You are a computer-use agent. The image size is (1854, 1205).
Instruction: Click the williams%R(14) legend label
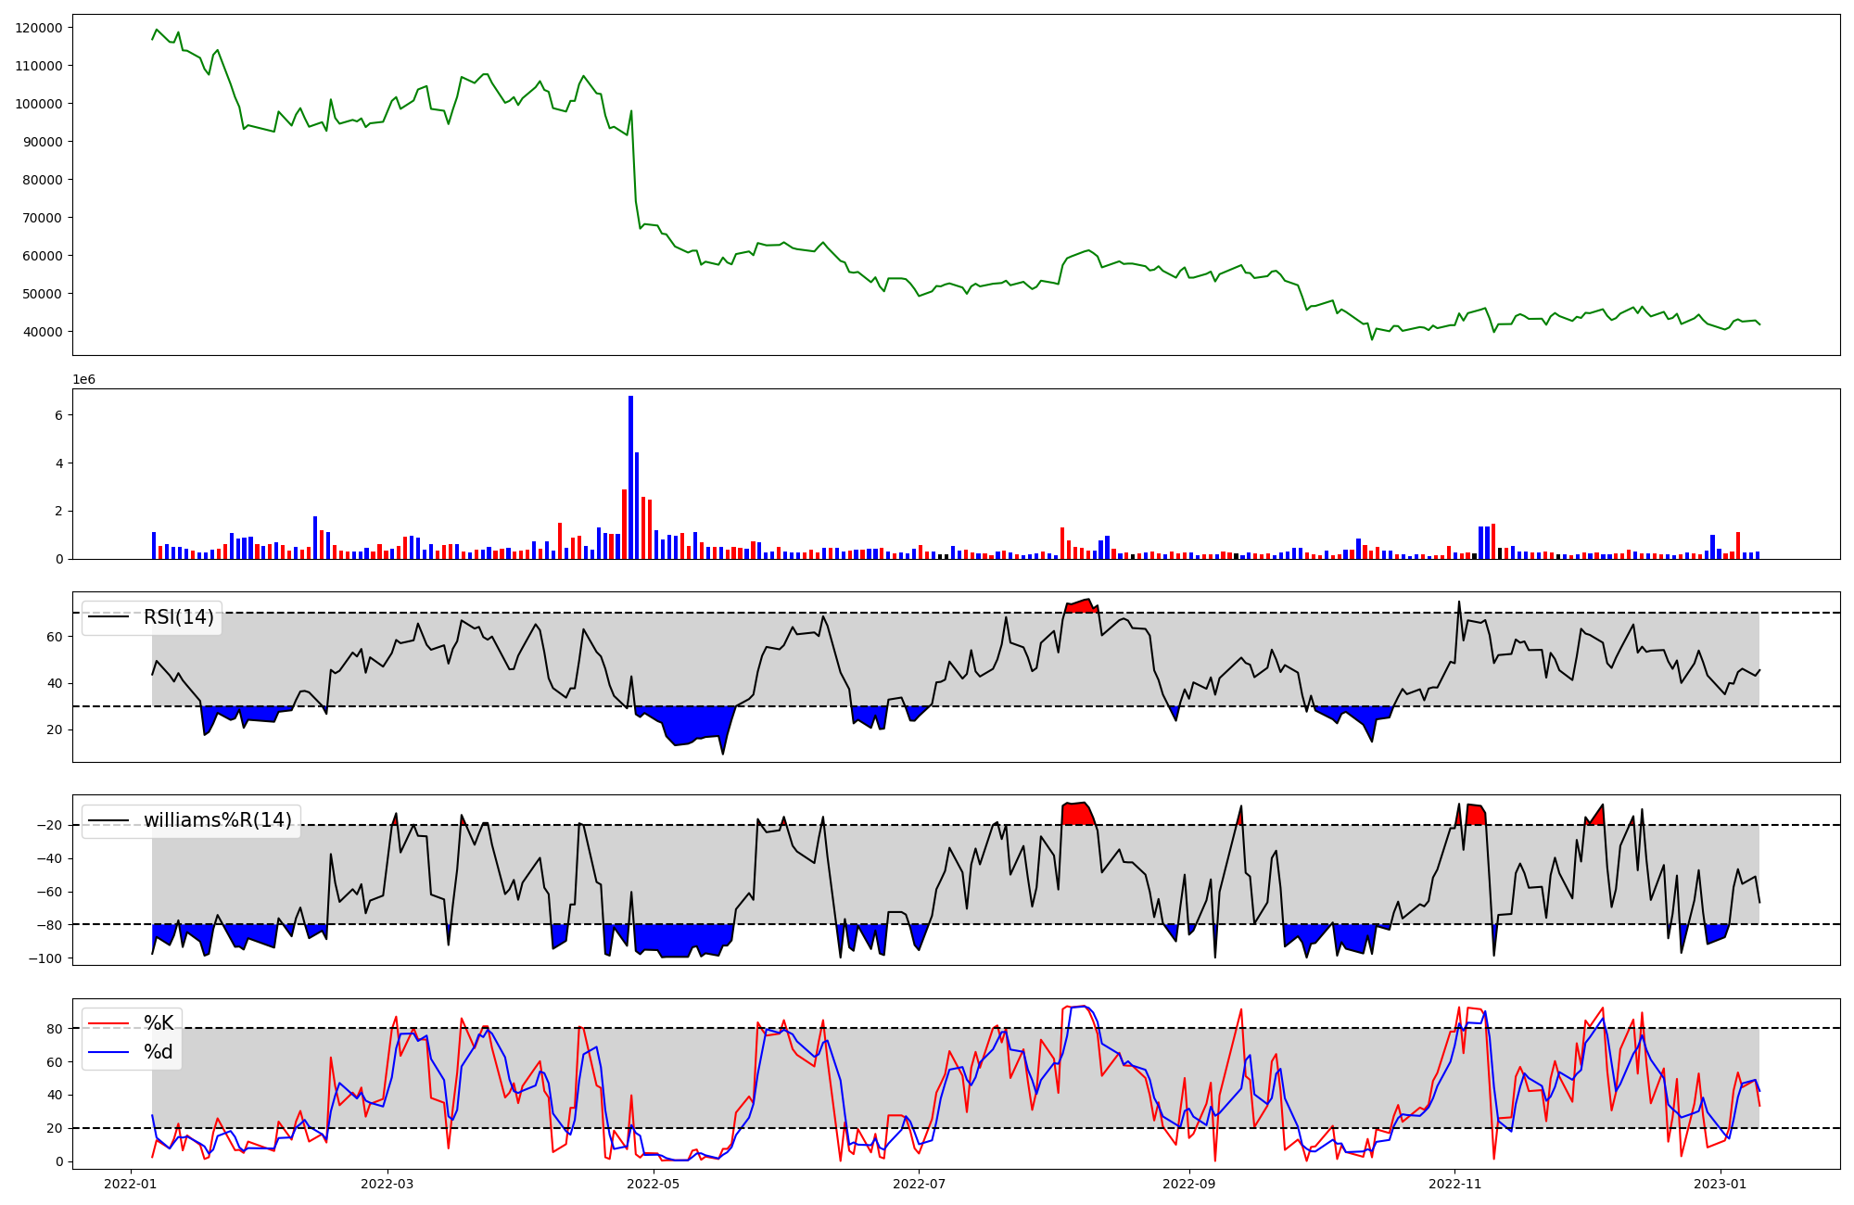pos(217,820)
